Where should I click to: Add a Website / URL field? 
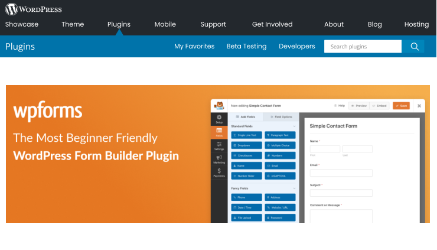click(280, 207)
